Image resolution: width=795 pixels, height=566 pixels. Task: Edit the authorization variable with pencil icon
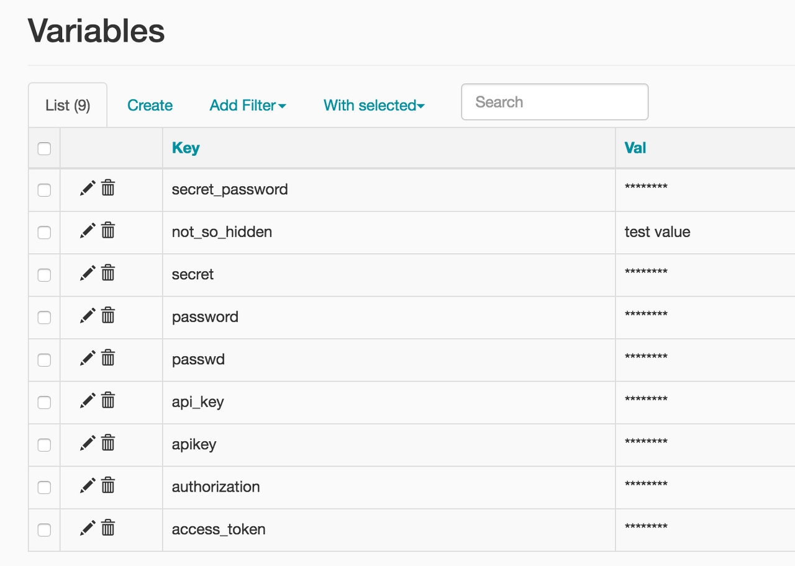tap(88, 485)
